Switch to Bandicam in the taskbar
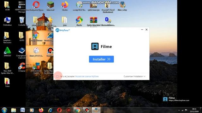 pos(87,110)
